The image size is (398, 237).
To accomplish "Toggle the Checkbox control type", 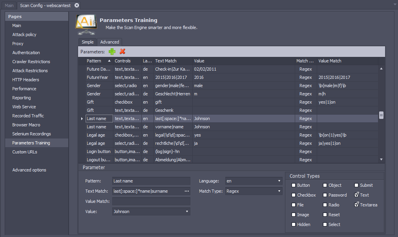I will (294, 195).
